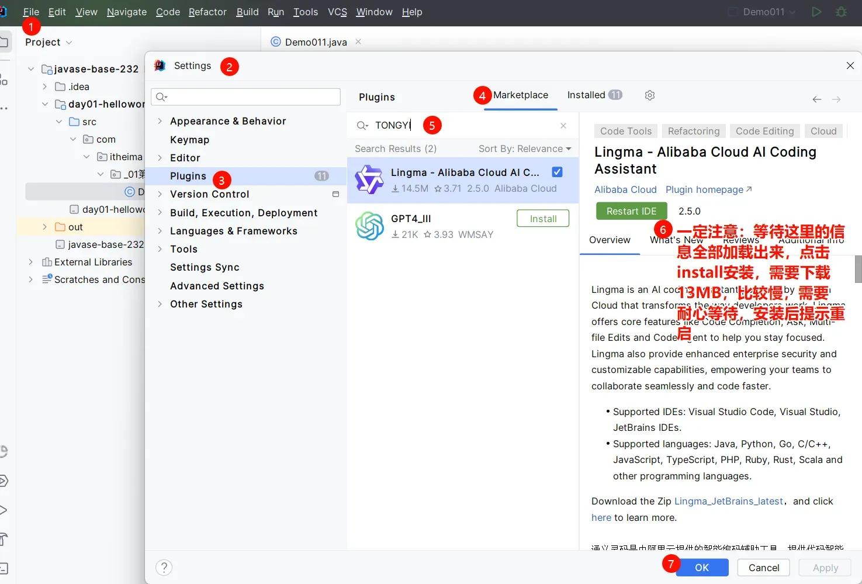
Task: Go back using the left arrow in Settings
Action: coord(817,99)
